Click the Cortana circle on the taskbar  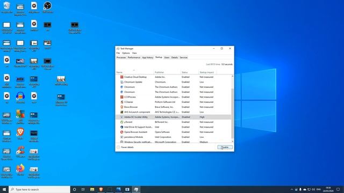74,189
